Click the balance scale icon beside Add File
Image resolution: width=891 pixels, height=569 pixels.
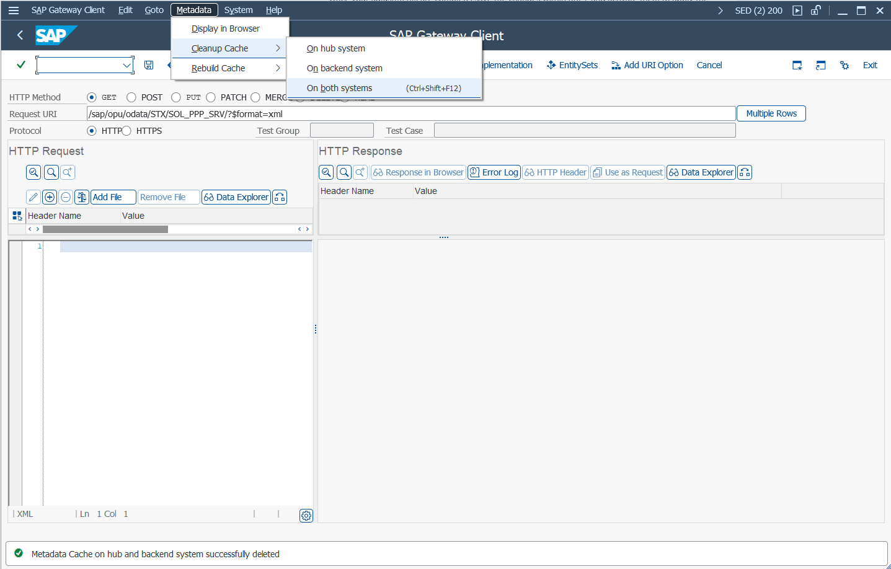[82, 197]
